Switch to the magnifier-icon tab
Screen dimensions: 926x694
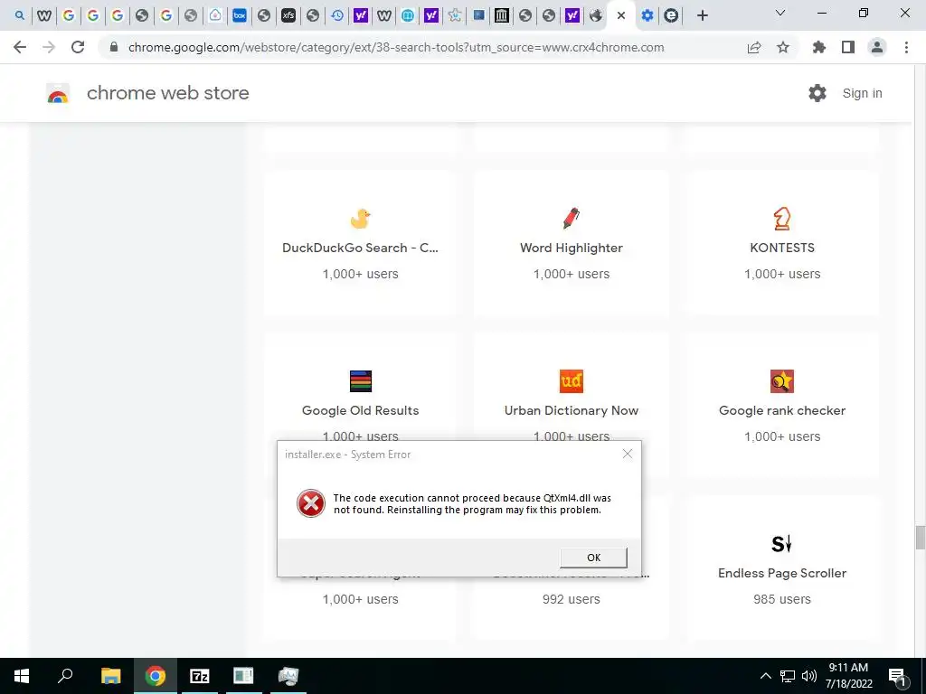pos(20,15)
